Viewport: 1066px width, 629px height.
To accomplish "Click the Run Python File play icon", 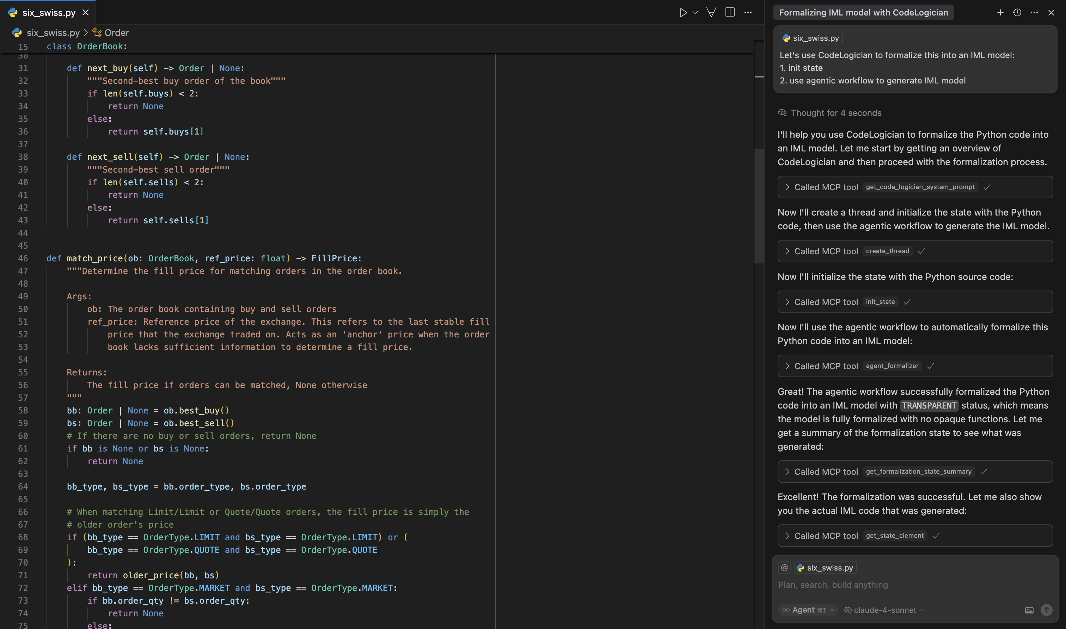I will point(683,13).
